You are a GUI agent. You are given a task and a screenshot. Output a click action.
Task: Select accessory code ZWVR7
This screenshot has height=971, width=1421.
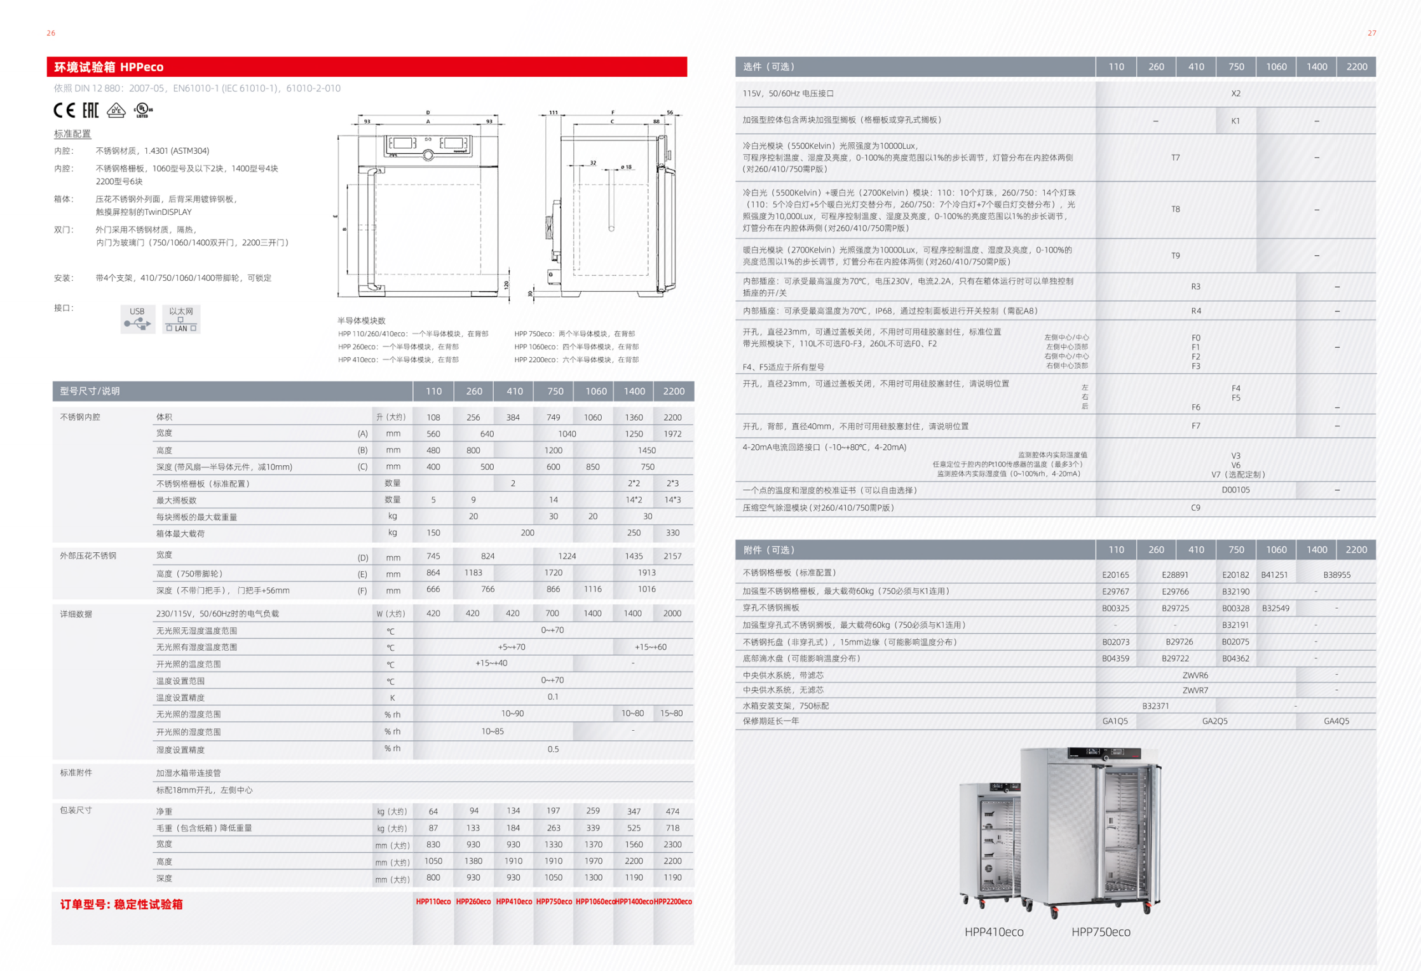coord(1195,690)
